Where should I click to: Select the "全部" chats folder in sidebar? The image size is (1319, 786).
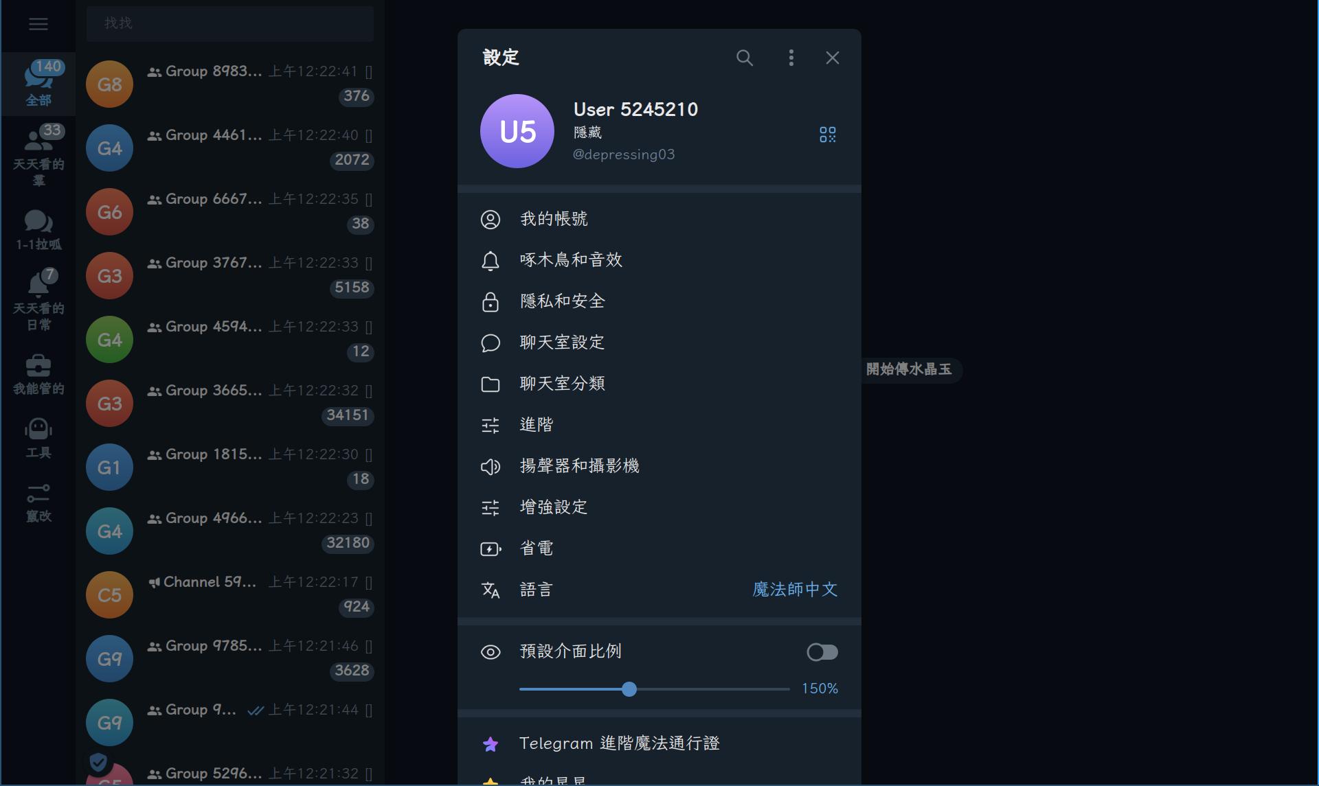pos(38,84)
